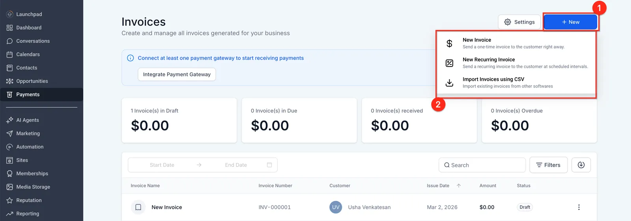Click the UV customer avatar
This screenshot has height=221, width=631.
coord(336,207)
